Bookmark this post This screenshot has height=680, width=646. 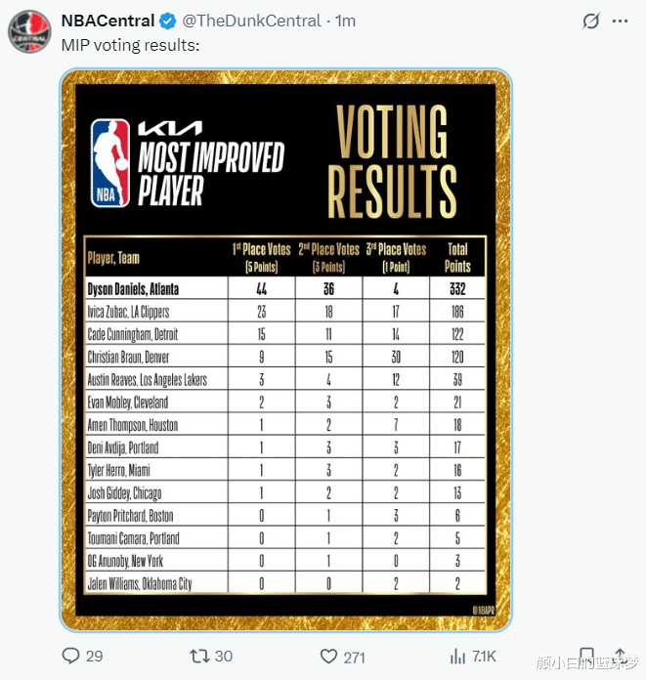tap(586, 656)
